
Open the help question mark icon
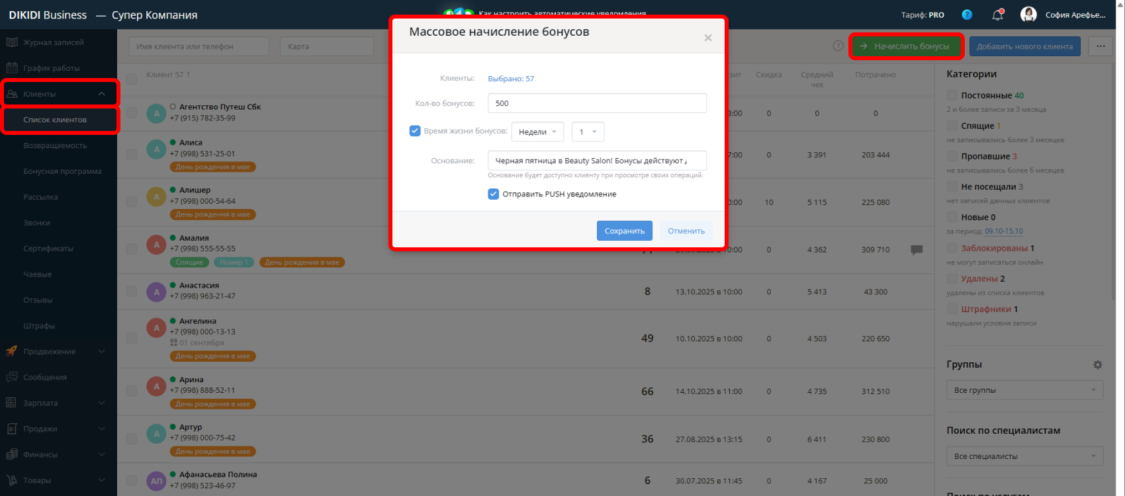tap(967, 15)
